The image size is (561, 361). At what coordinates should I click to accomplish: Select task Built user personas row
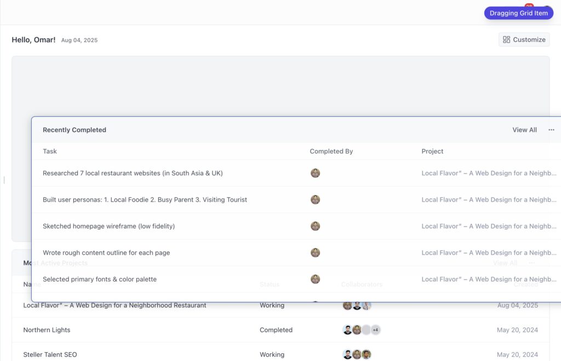coord(145,199)
